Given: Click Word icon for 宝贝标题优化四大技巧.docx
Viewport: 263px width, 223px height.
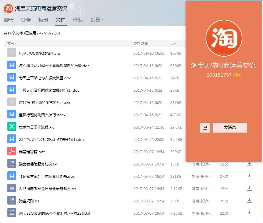Looking at the screenshot, I should [12, 114].
